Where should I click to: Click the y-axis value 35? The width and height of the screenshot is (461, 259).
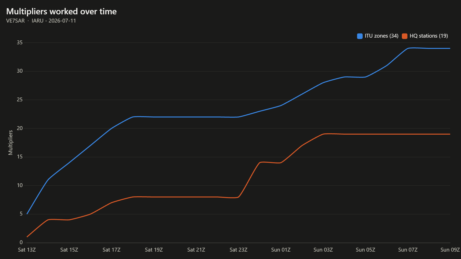coord(20,42)
